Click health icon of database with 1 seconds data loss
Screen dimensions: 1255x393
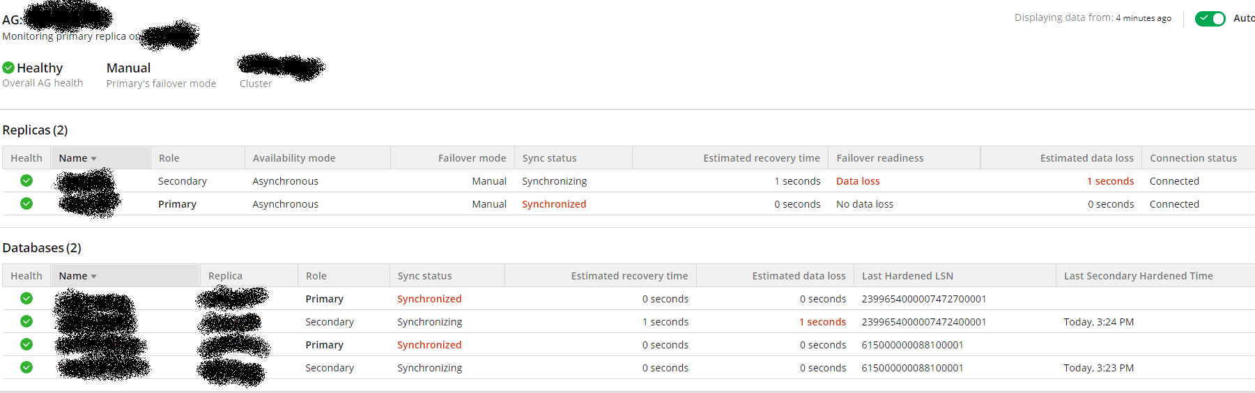pos(26,321)
